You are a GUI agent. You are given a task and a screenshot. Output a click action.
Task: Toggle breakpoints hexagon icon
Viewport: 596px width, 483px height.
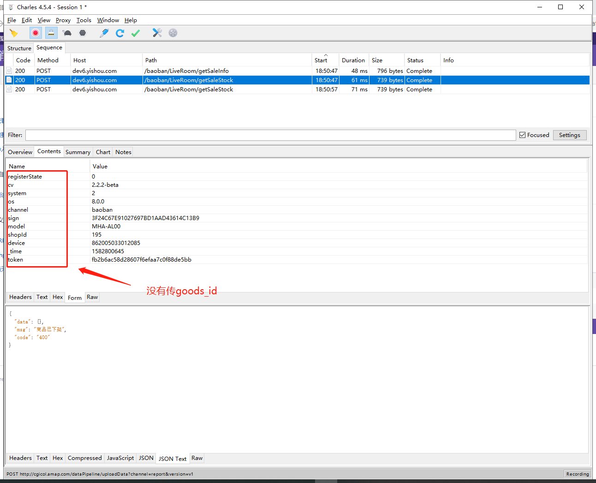click(83, 33)
